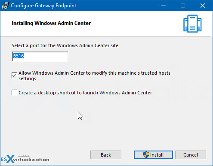Click the Install button with shield icon
This screenshot has height=166, width=213.
click(153, 155)
